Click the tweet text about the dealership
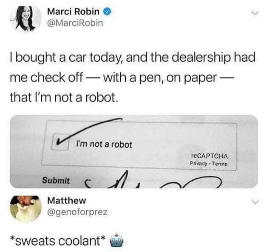This screenshot has height=252, width=272. [x=133, y=77]
